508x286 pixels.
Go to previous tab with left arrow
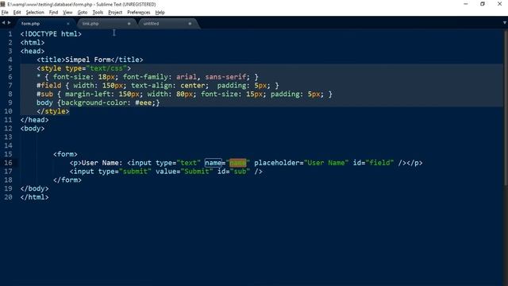click(x=3, y=23)
